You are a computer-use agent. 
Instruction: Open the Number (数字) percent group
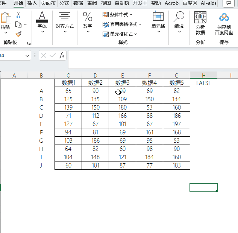click(88, 22)
